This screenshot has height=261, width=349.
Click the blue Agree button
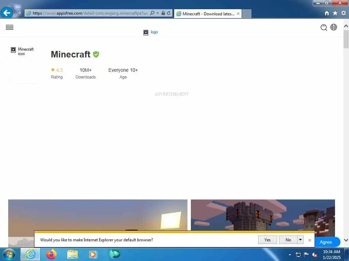click(327, 242)
